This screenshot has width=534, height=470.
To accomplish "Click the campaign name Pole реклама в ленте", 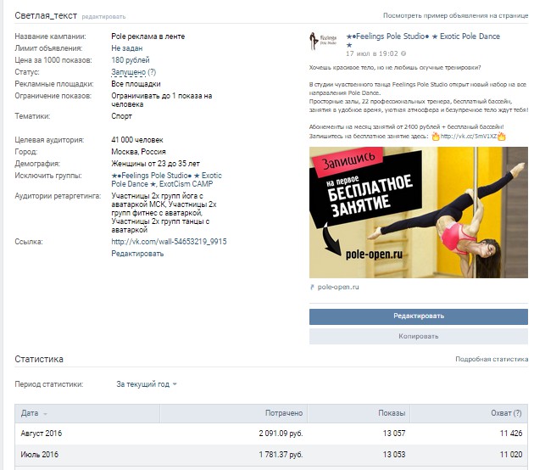I will point(148,36).
